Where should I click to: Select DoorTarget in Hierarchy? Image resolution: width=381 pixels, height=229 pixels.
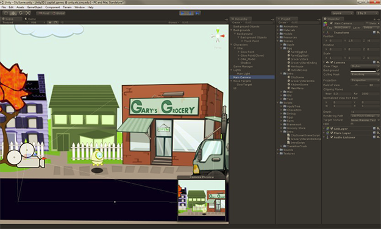click(x=244, y=85)
